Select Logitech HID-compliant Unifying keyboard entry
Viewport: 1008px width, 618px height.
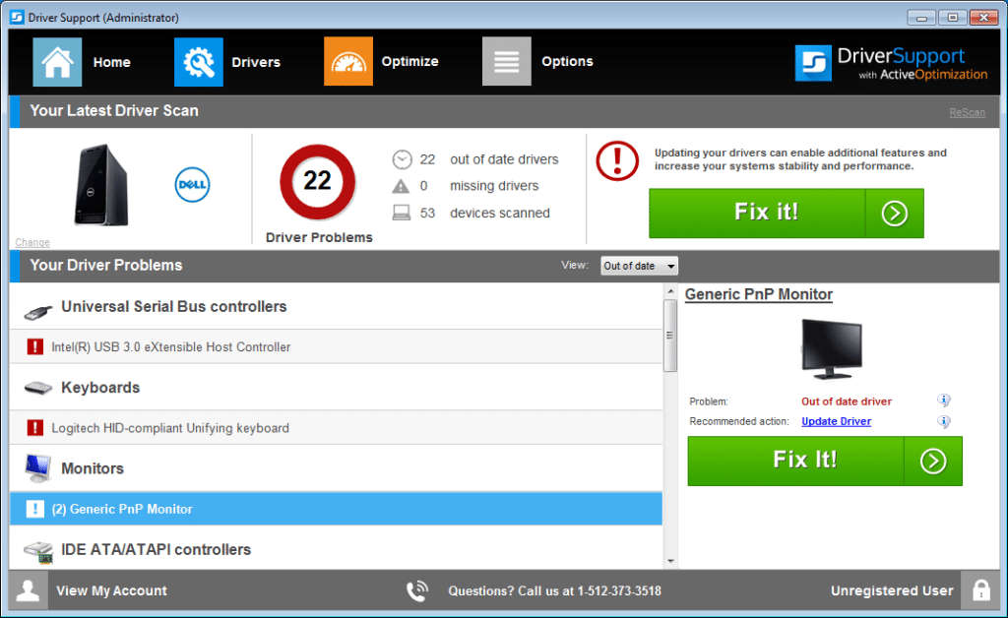coord(170,428)
